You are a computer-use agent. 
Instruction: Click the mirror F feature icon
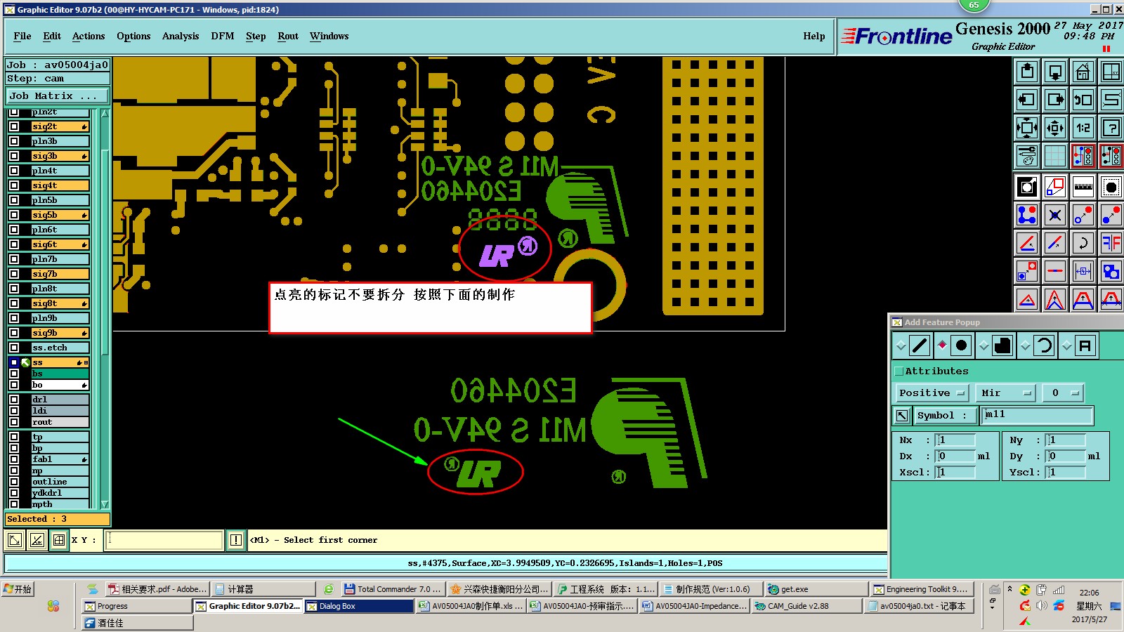click(1111, 243)
